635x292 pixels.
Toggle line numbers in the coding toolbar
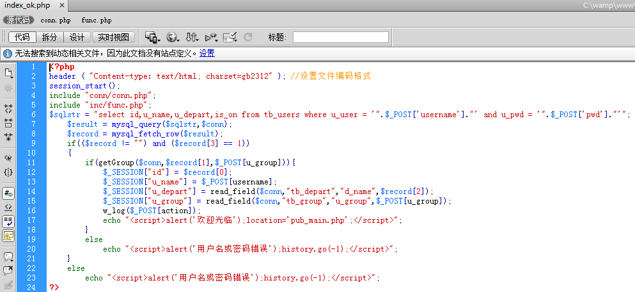click(8, 193)
